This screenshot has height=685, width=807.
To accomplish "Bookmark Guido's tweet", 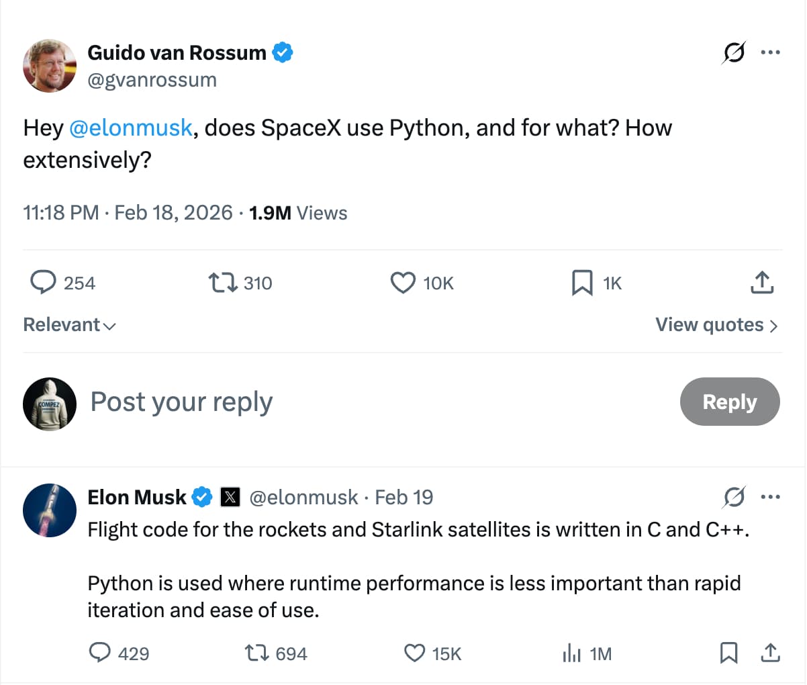I will click(583, 283).
